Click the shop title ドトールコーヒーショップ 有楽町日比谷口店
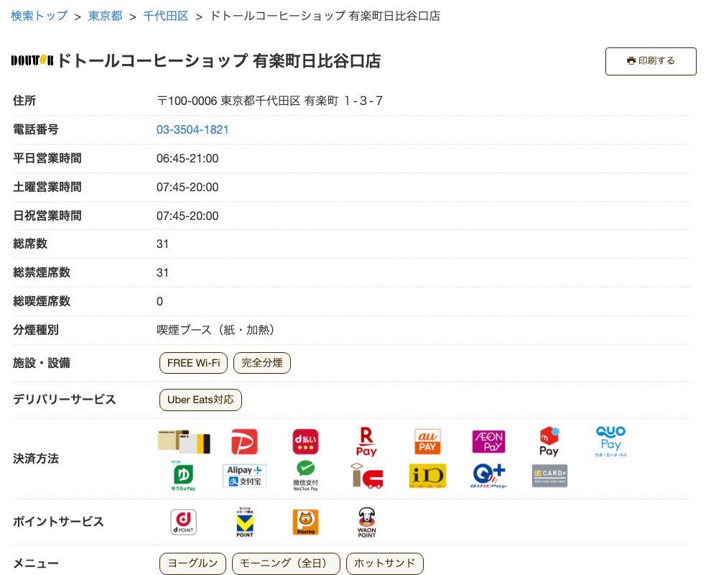This screenshot has width=711, height=575. click(x=220, y=61)
